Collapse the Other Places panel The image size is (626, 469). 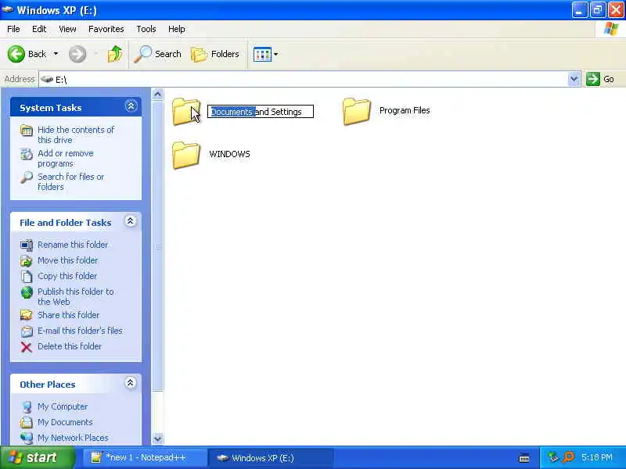pos(130,383)
